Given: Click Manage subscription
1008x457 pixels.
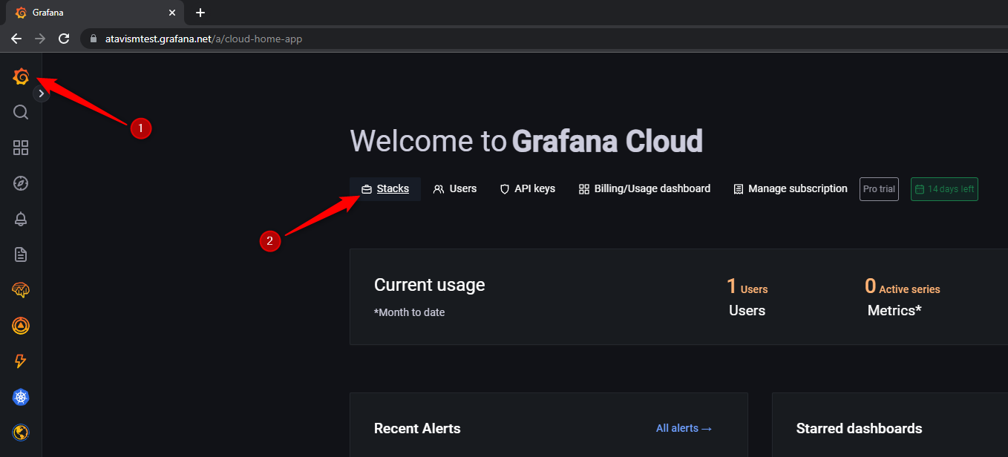Looking at the screenshot, I should 790,189.
